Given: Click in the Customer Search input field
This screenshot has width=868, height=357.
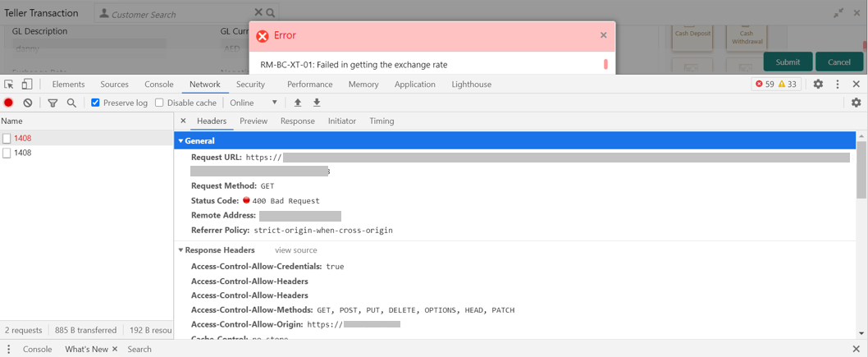Looking at the screenshot, I should 181,13.
